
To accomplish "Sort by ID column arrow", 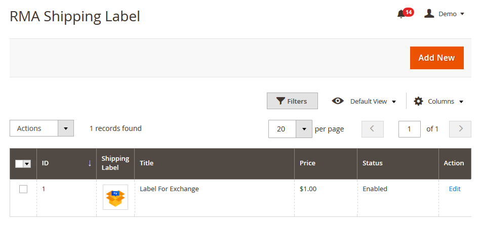I will click(x=90, y=163).
